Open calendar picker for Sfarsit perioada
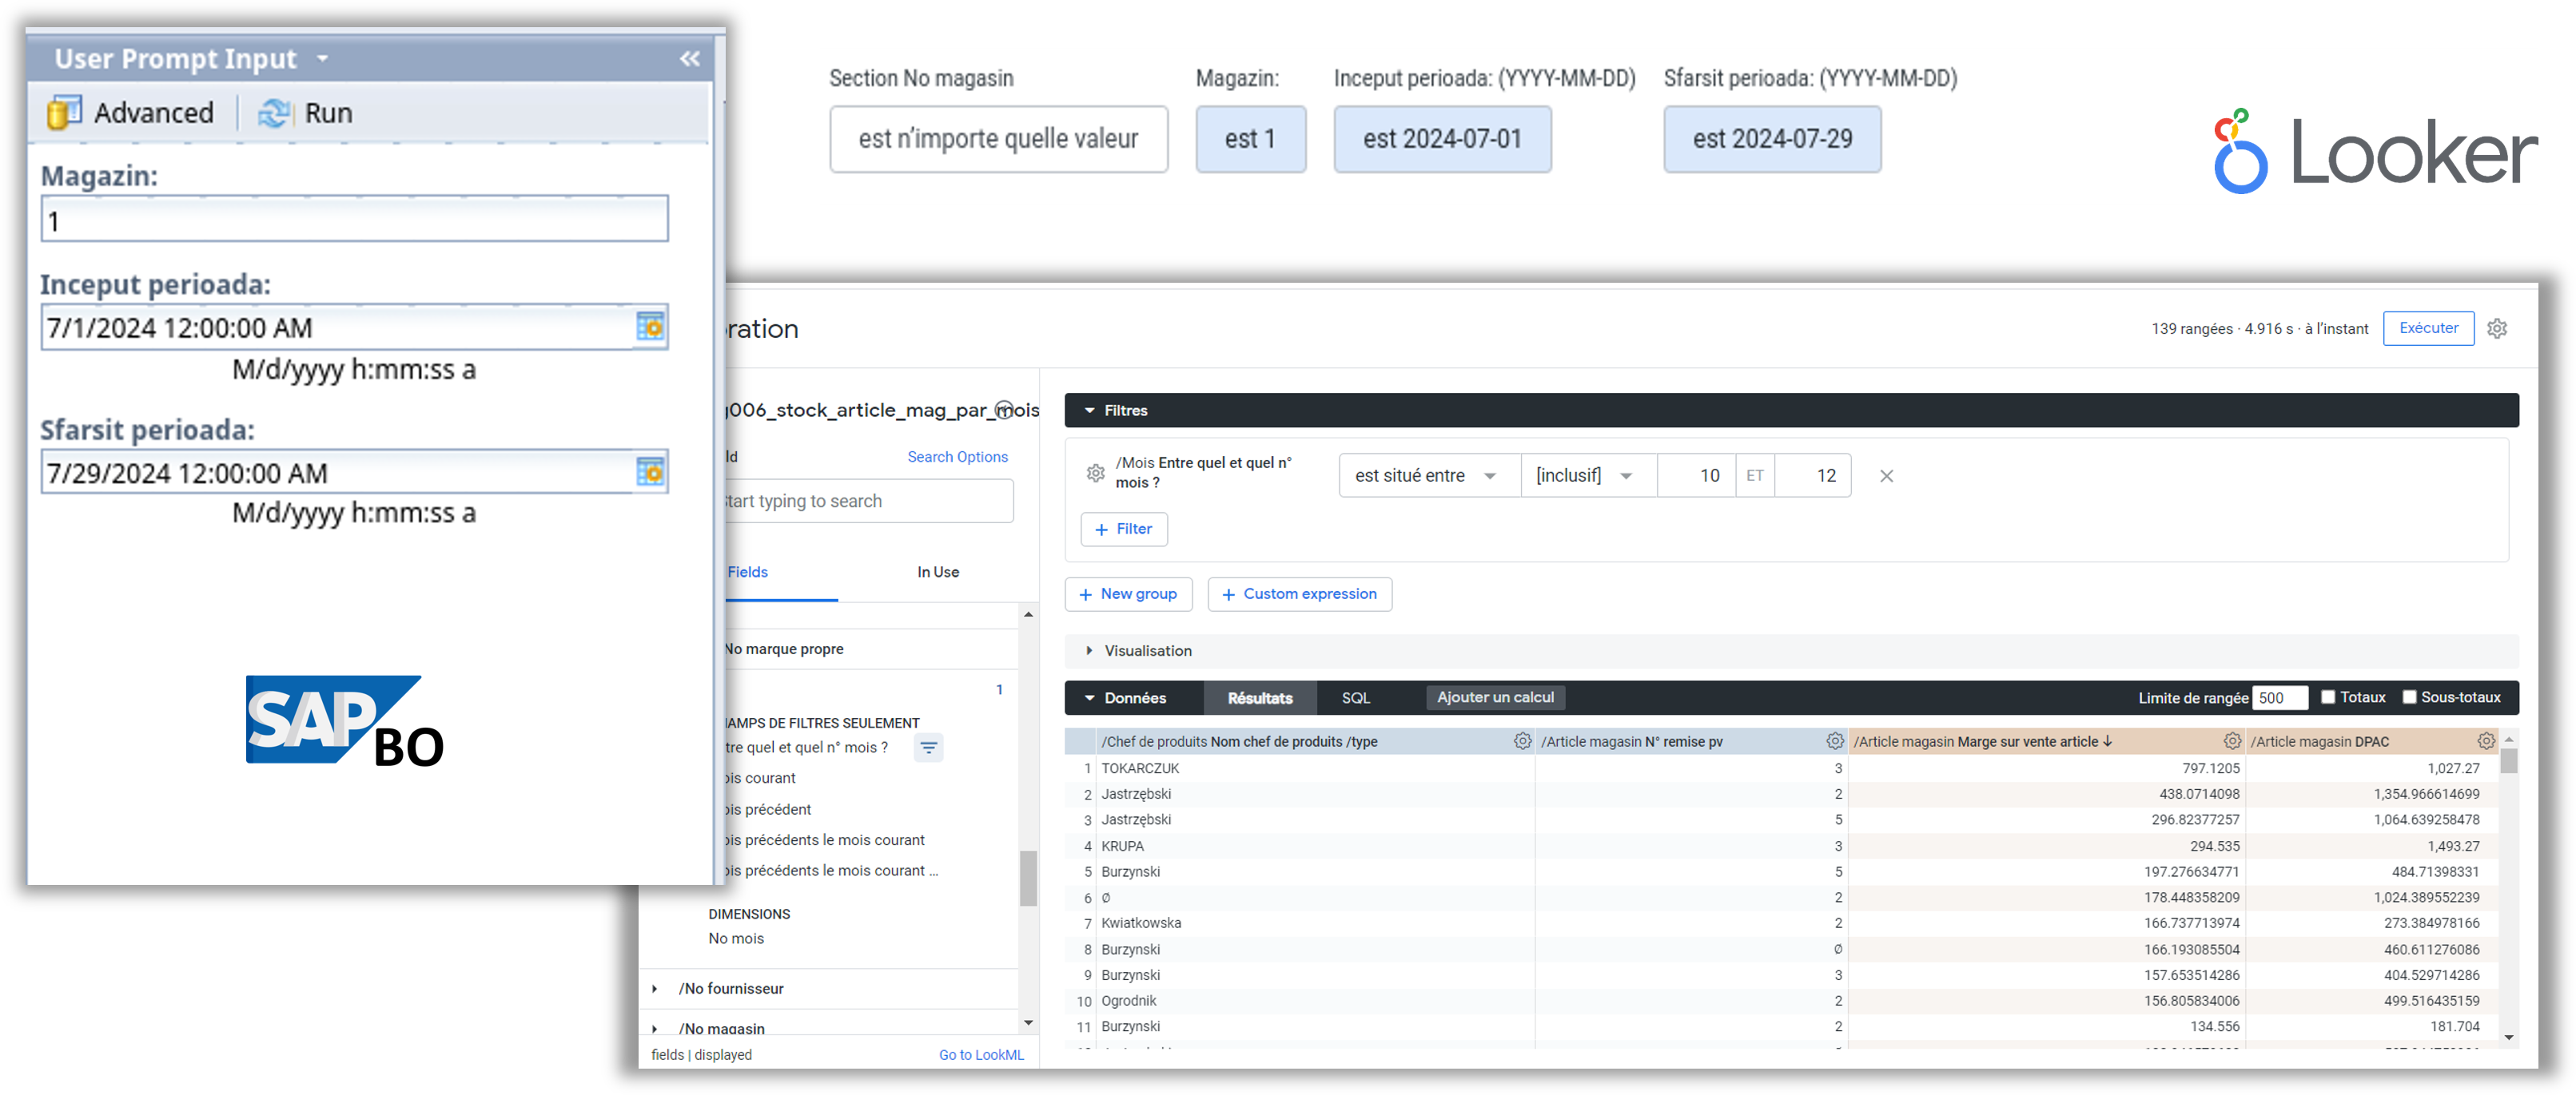The image size is (2576, 1095). (x=650, y=471)
